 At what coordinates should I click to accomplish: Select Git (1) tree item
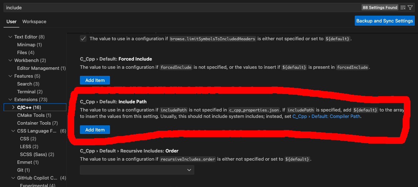(24, 170)
